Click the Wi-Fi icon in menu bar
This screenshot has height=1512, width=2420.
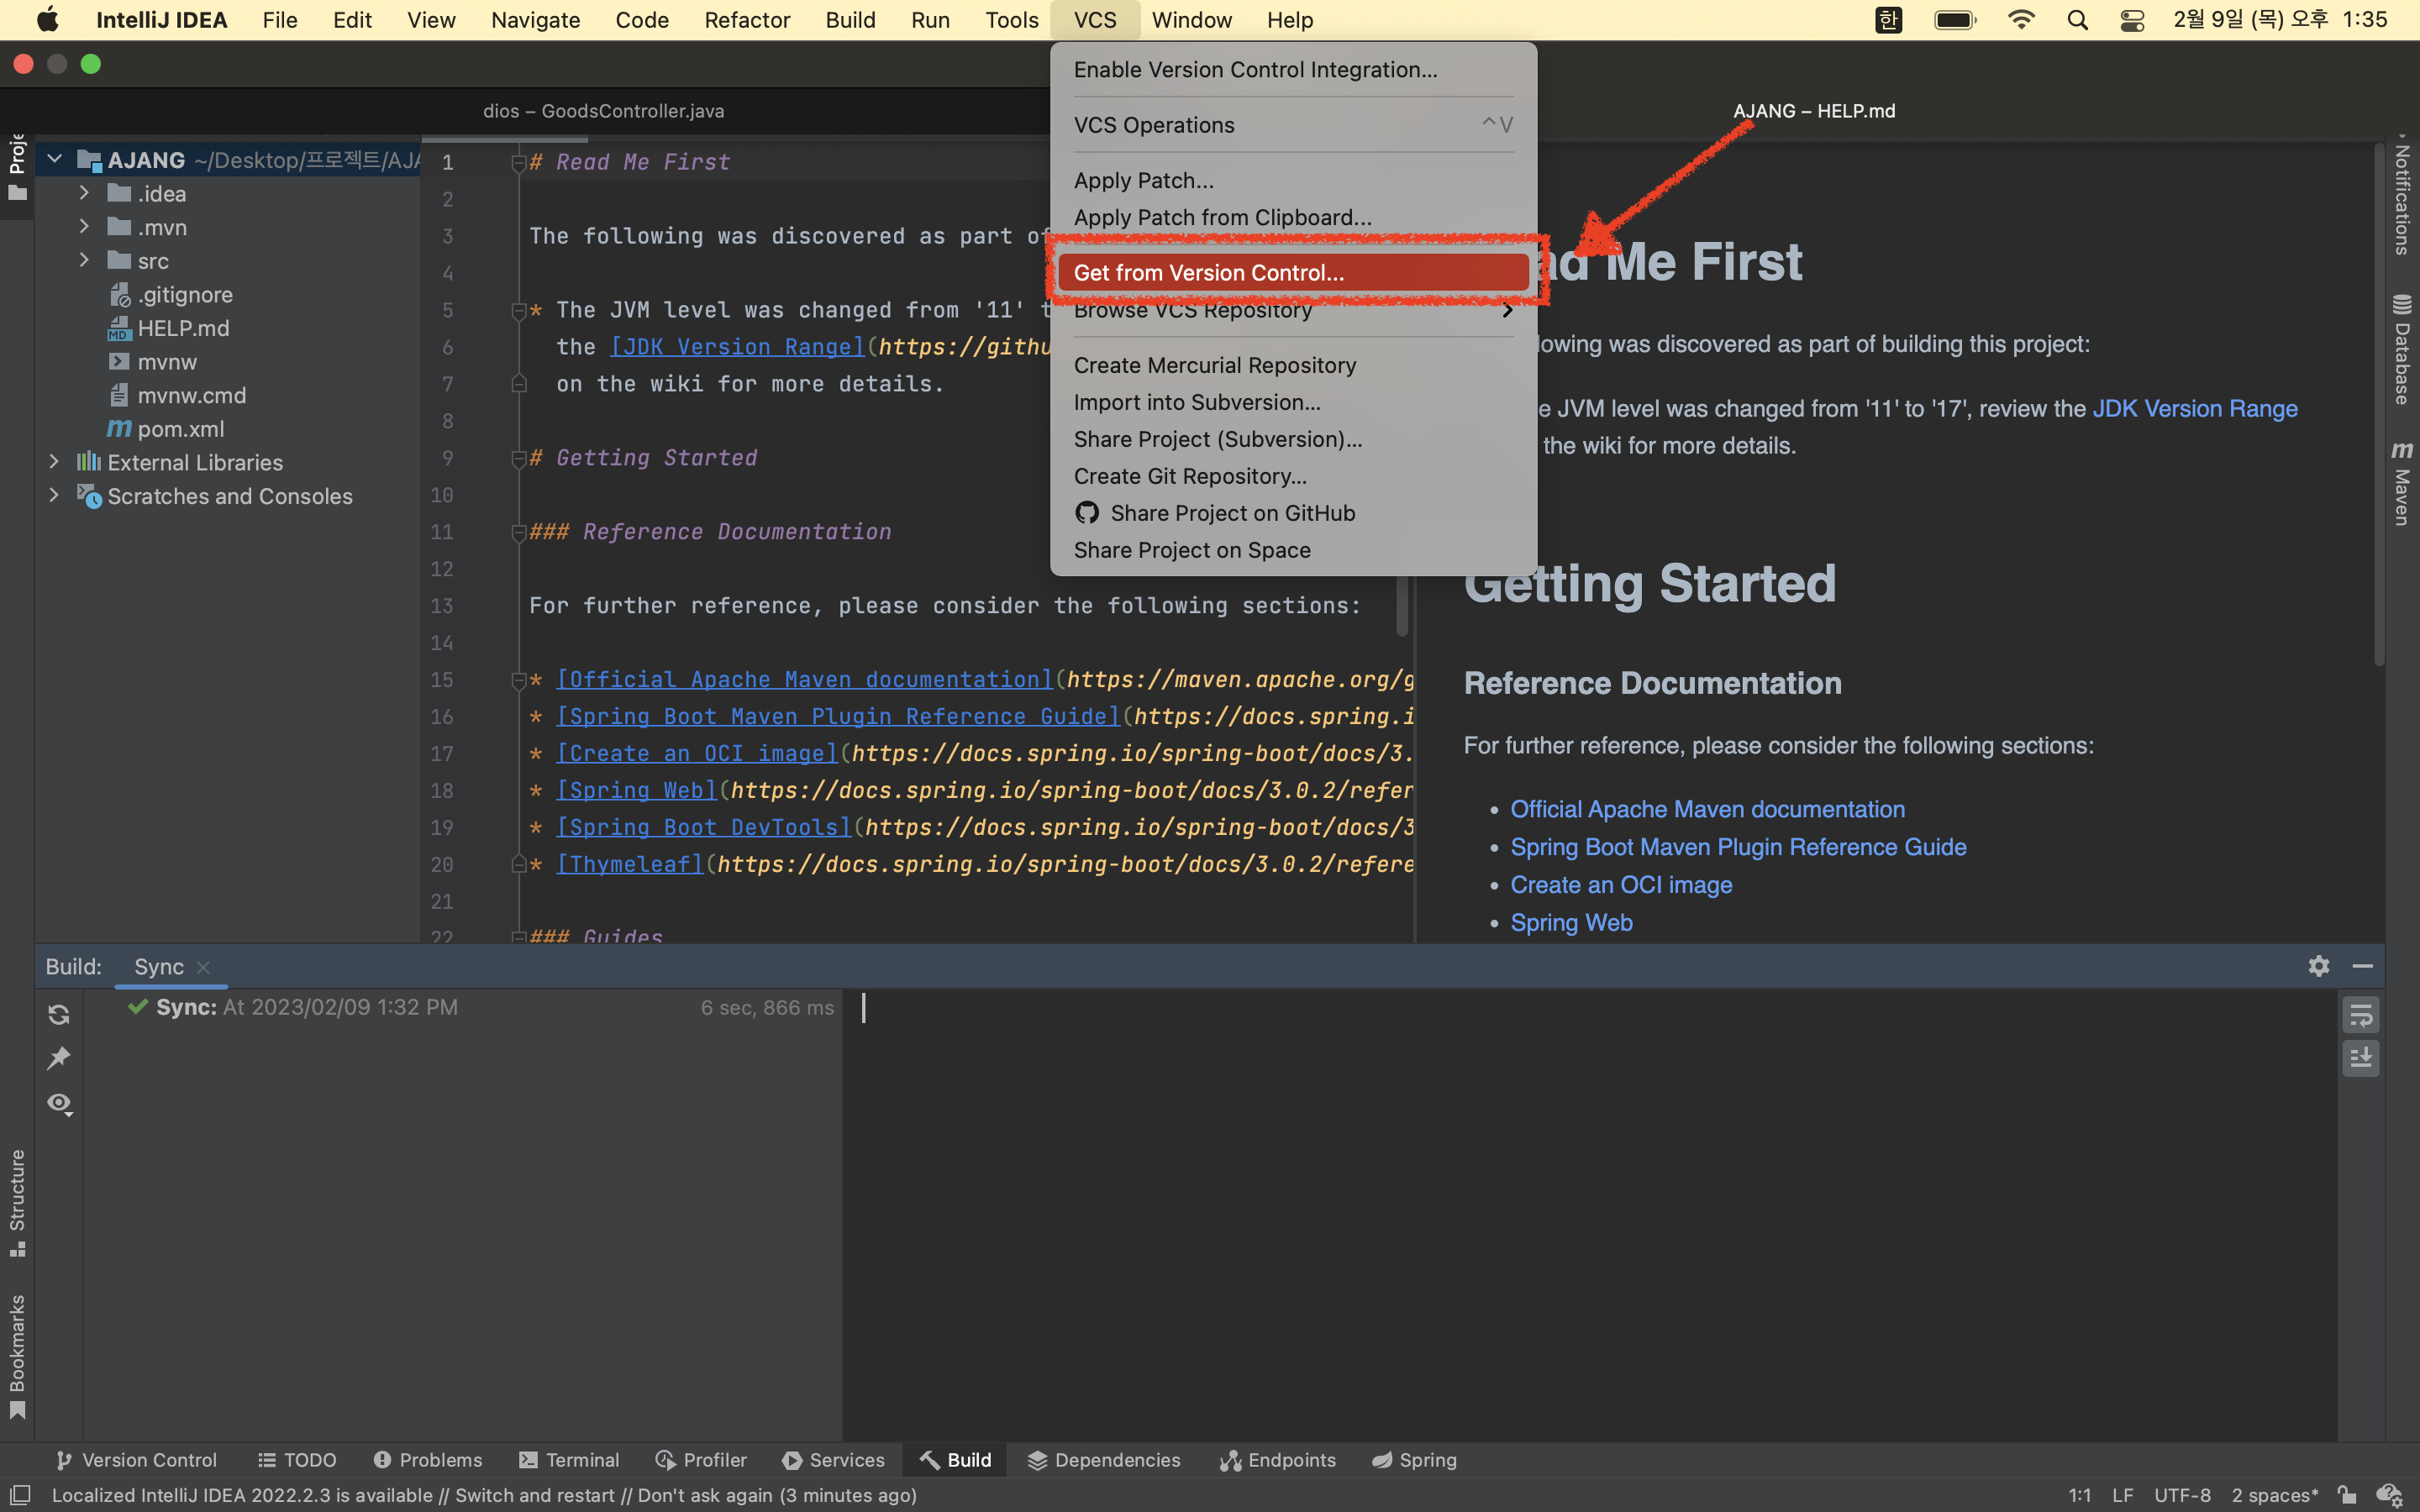point(2021,20)
